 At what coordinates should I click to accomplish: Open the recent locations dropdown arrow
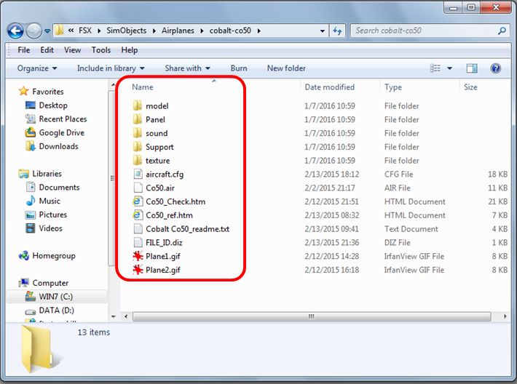pyautogui.click(x=47, y=31)
